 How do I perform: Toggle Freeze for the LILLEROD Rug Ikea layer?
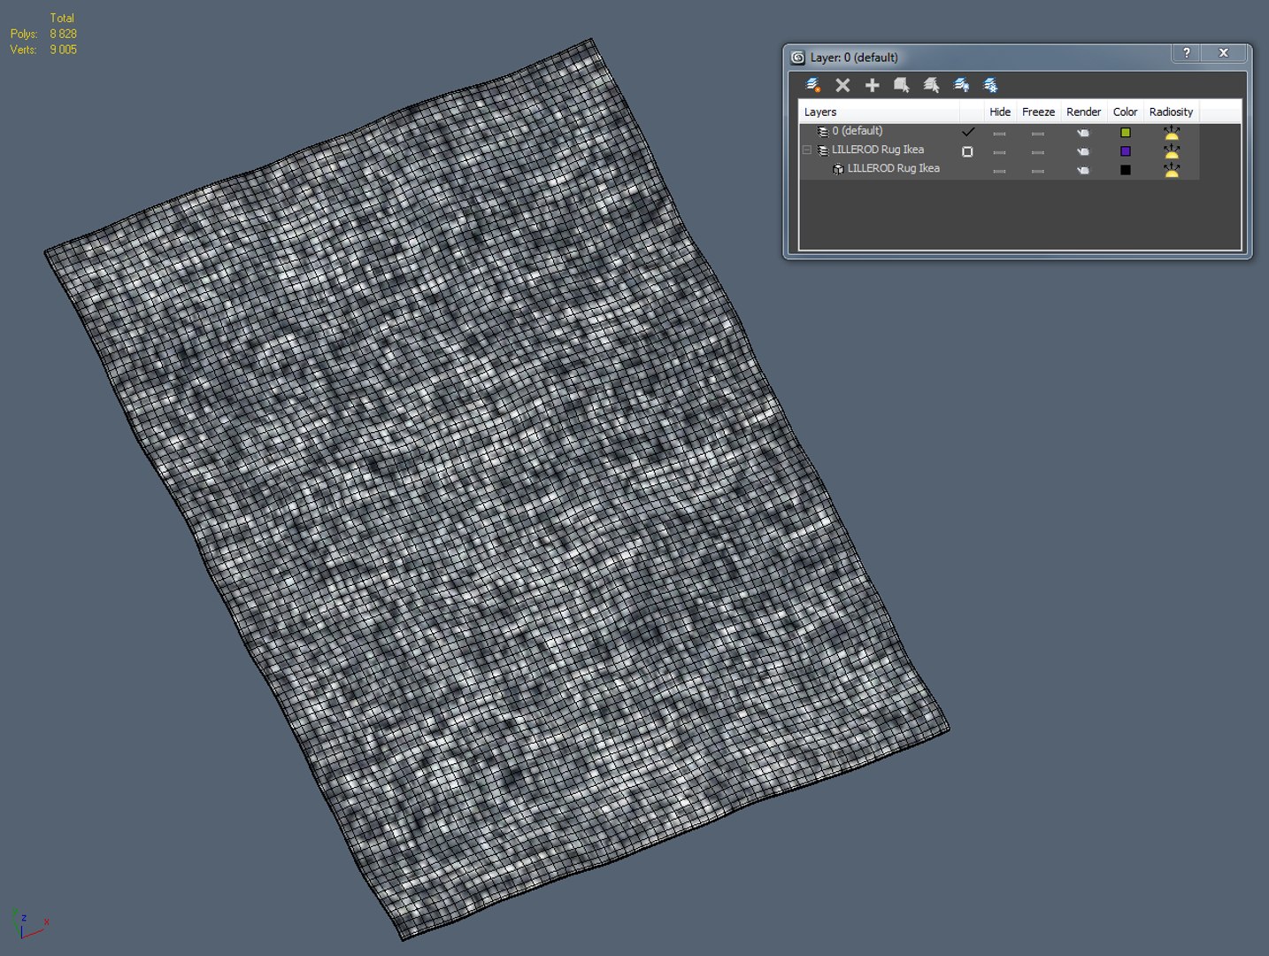tap(1038, 152)
